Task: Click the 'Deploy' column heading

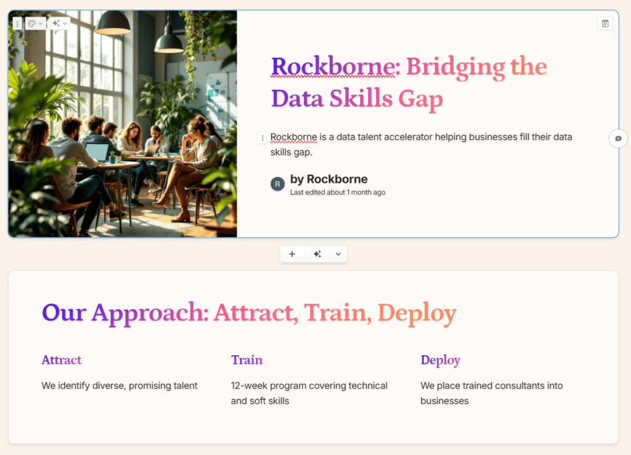Action: pyautogui.click(x=440, y=360)
